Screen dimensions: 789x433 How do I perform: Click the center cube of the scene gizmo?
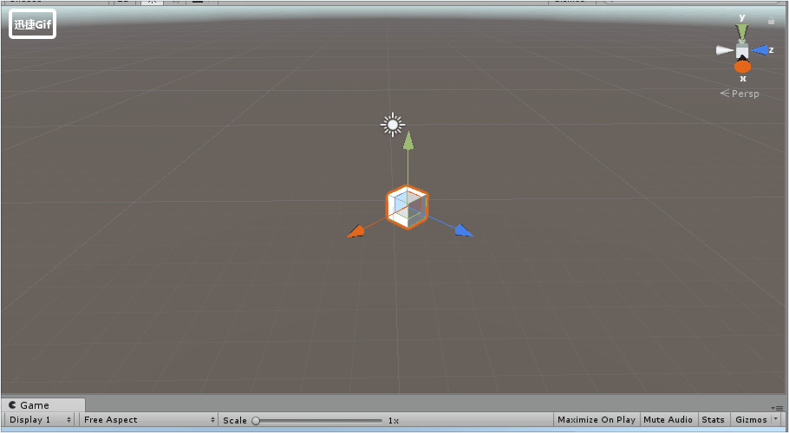click(742, 51)
